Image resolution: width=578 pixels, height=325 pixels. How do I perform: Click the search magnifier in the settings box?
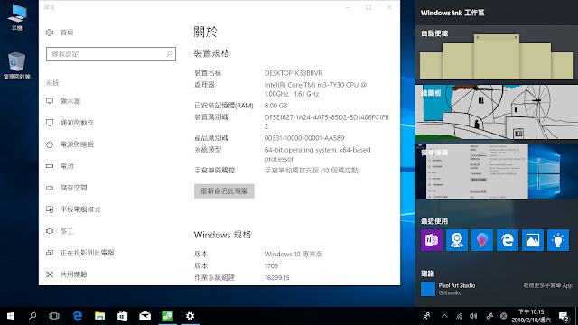169,54
